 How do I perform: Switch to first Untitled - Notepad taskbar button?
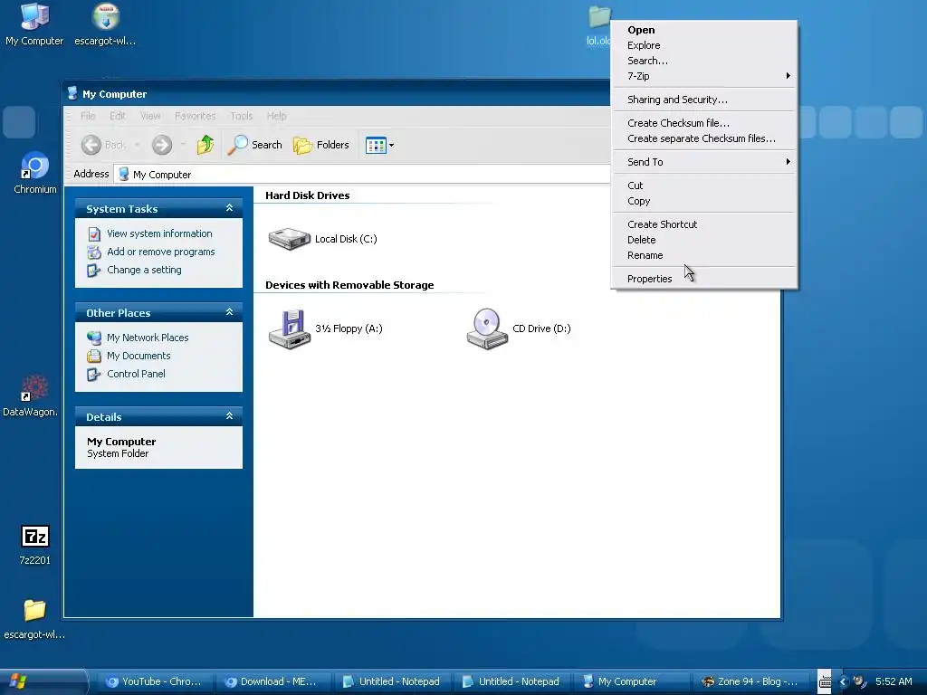coord(393,681)
